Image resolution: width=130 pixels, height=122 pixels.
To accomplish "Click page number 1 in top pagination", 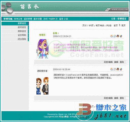I will [x=120, y=25].
